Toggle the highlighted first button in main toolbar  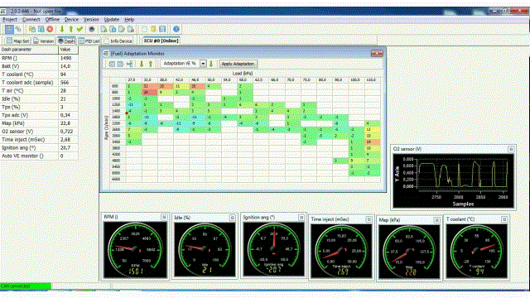tap(9, 29)
